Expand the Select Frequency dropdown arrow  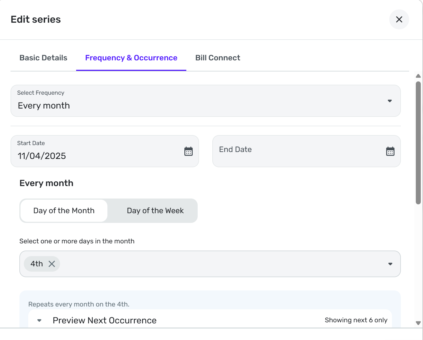(x=390, y=101)
